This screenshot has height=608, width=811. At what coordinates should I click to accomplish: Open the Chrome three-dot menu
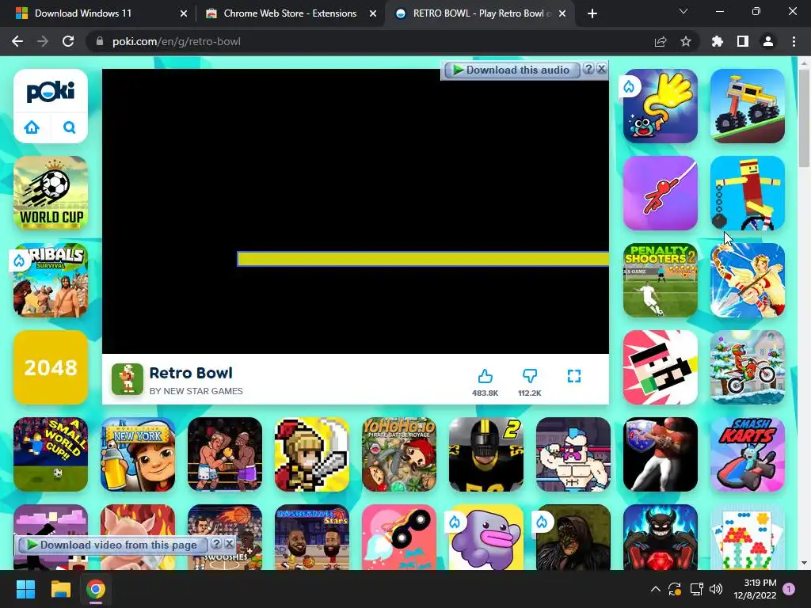pyautogui.click(x=794, y=41)
